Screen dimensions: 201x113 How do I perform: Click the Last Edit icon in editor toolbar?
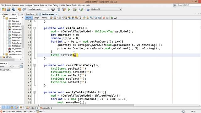pyautogui.click(x=51, y=18)
